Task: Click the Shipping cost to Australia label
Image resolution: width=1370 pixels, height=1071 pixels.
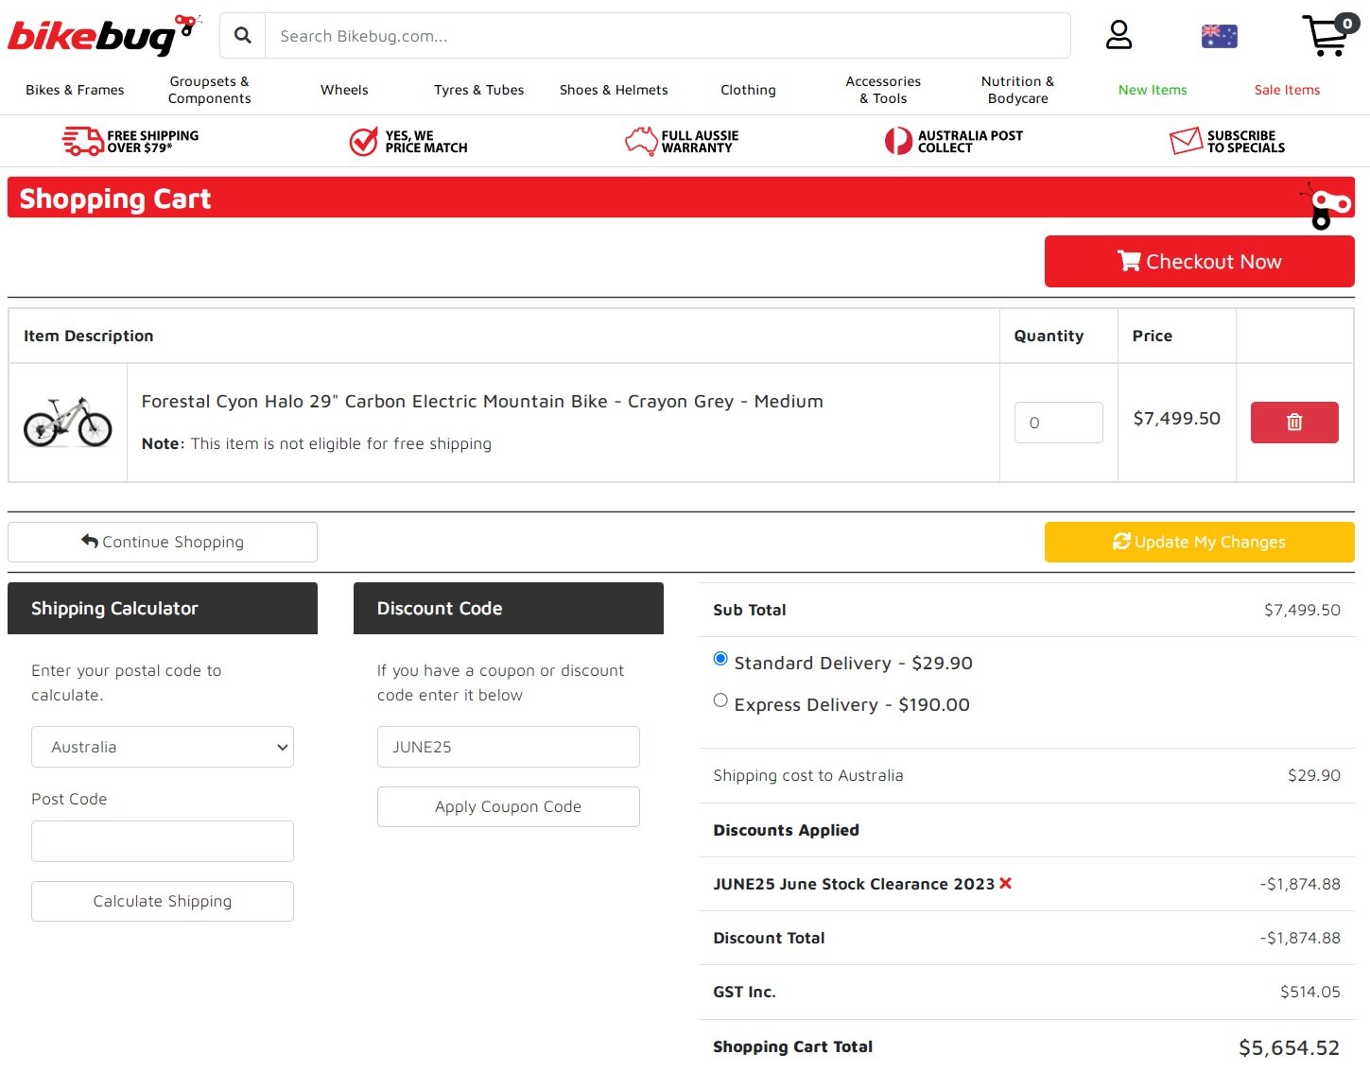Action: 808,775
